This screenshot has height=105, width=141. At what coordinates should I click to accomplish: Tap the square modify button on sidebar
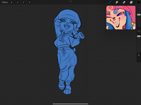point(139,31)
